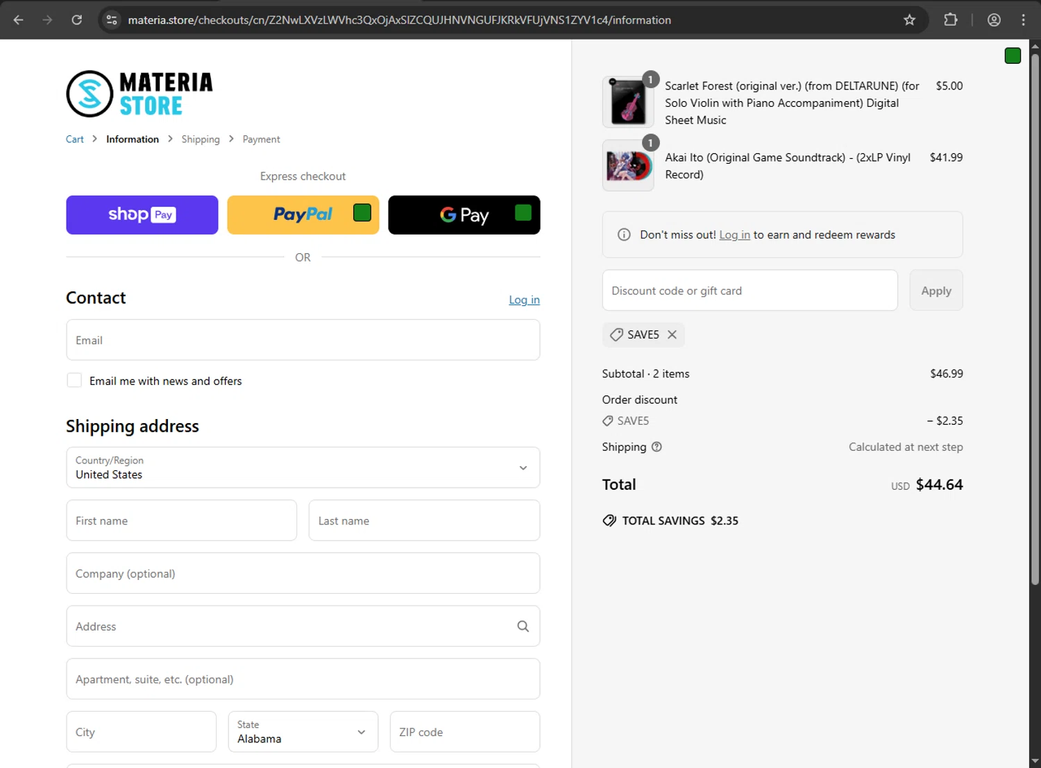Click the browser address bar URL
The height and width of the screenshot is (768, 1041).
400,20
